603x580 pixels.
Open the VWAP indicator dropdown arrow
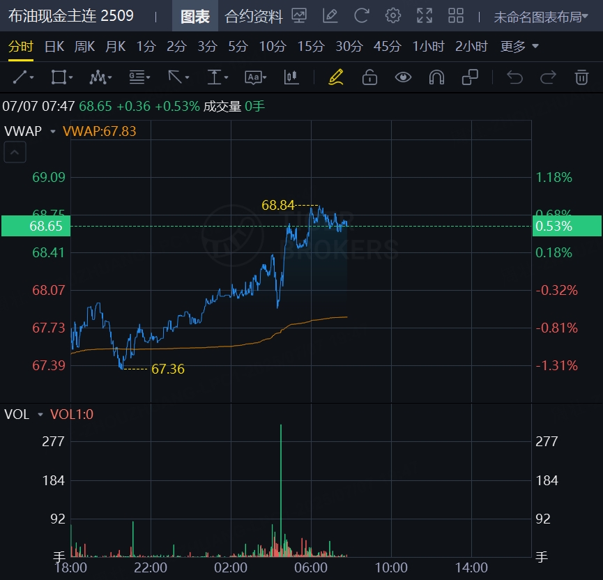click(53, 131)
